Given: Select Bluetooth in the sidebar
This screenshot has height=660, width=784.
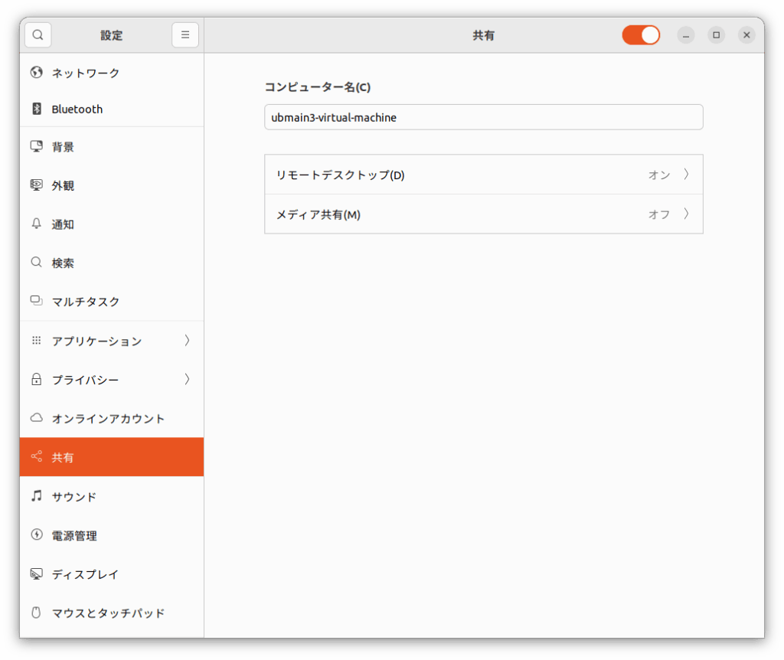Looking at the screenshot, I should click(112, 109).
